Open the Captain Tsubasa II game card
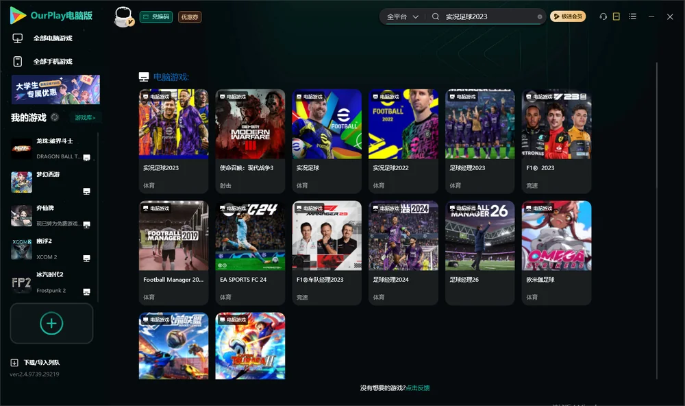 pyautogui.click(x=250, y=346)
